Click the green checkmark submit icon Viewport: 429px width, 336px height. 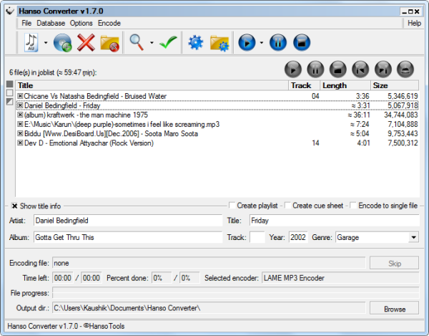pos(168,42)
